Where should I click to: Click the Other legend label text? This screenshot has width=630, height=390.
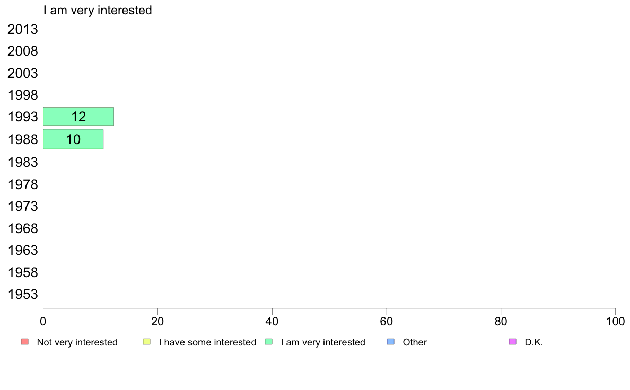[x=415, y=342]
